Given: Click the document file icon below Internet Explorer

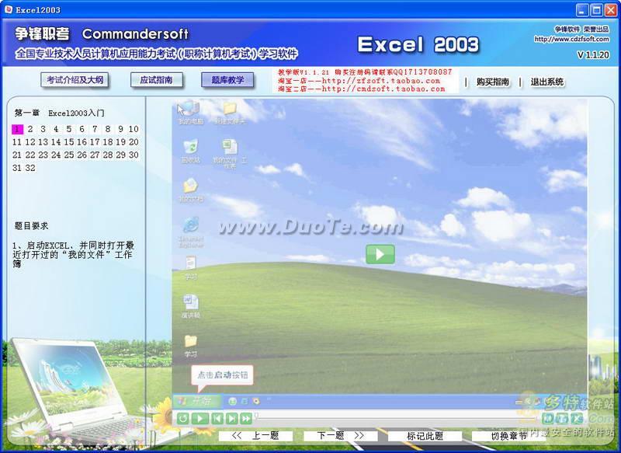Looking at the screenshot, I should (191, 268).
